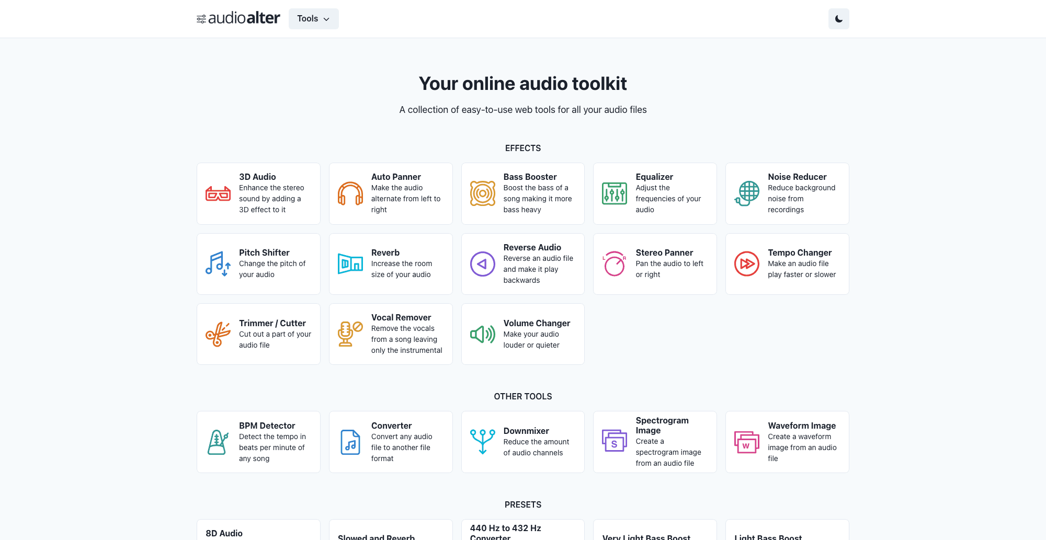Click the Spectrogram Image S icon
The width and height of the screenshot is (1046, 540).
pyautogui.click(x=615, y=441)
